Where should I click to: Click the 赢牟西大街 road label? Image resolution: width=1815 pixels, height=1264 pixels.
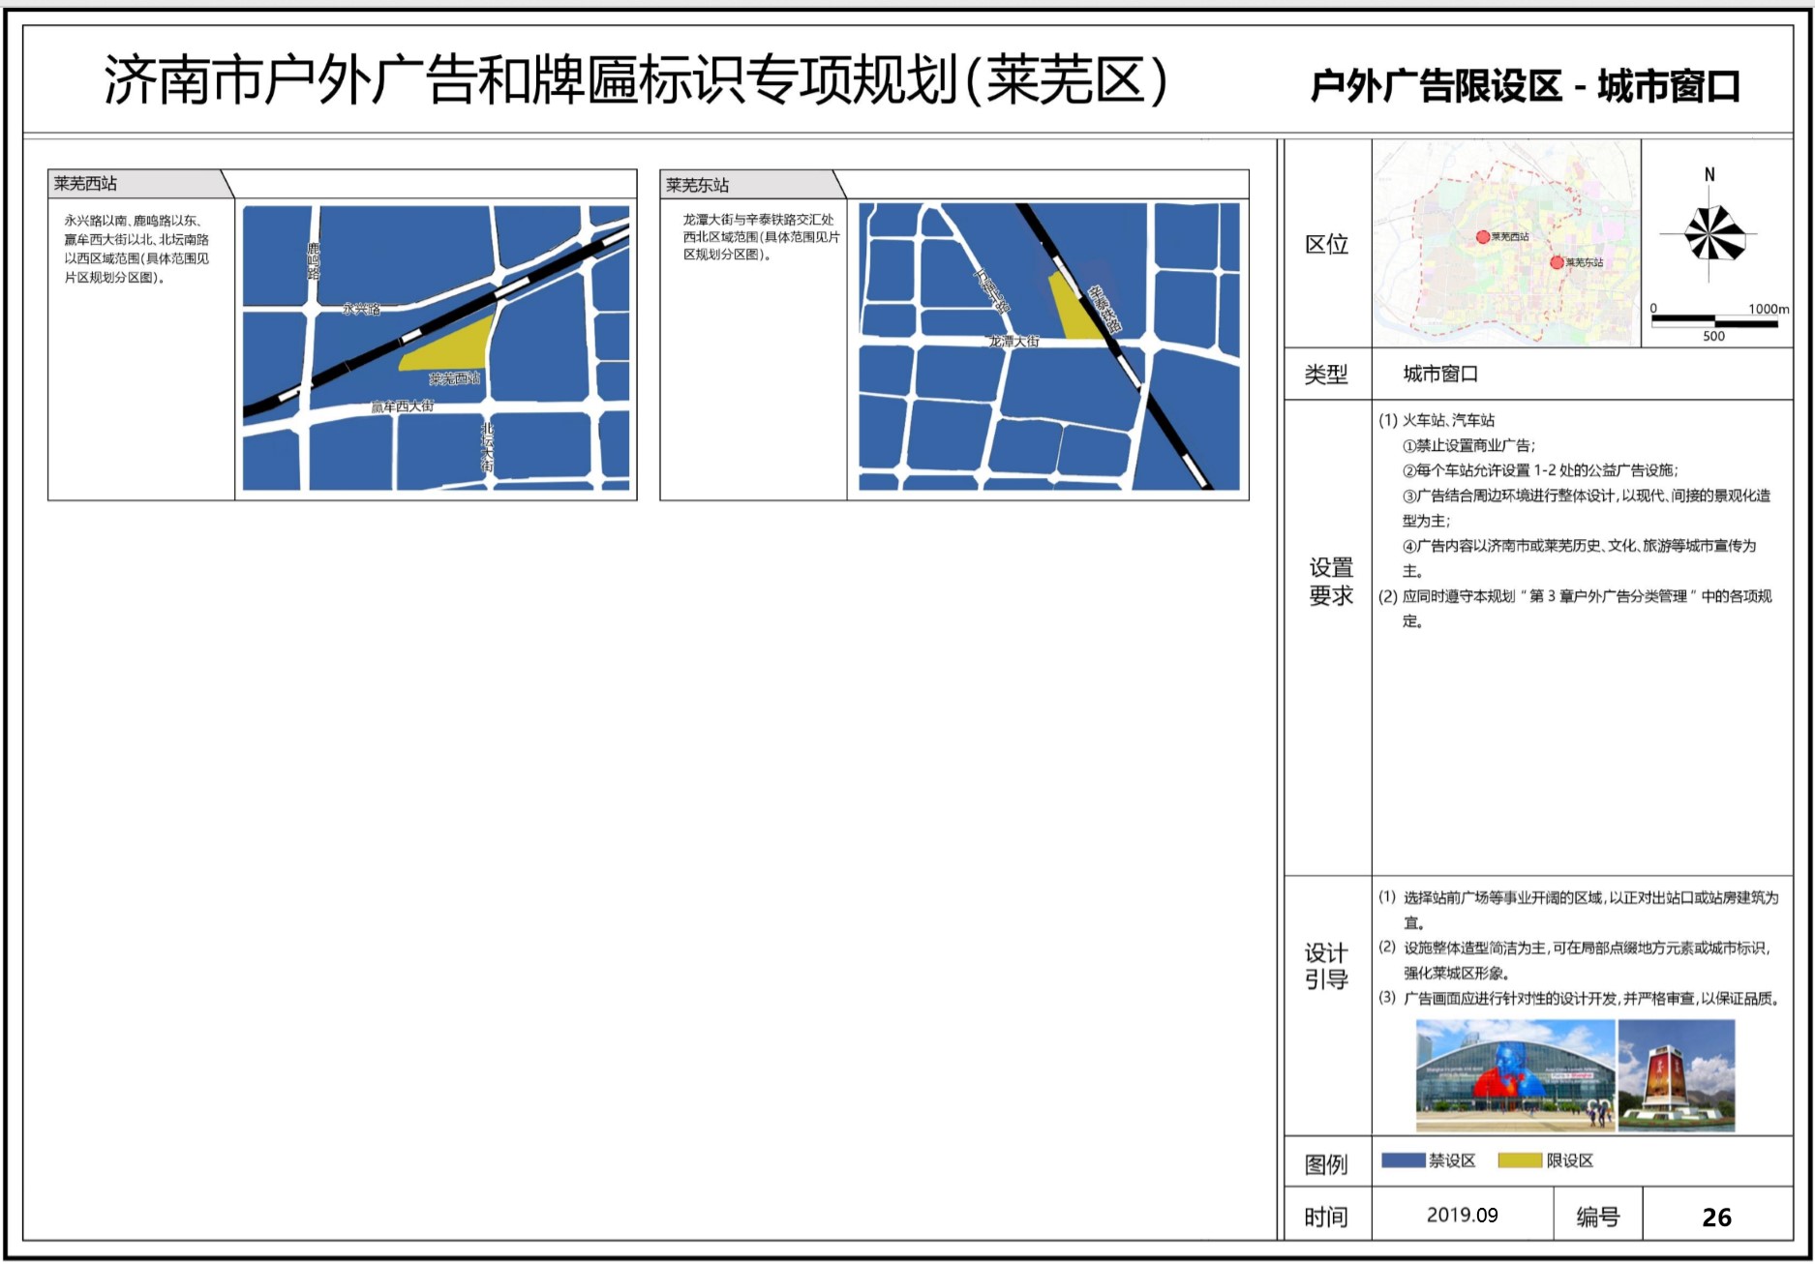pyautogui.click(x=402, y=406)
